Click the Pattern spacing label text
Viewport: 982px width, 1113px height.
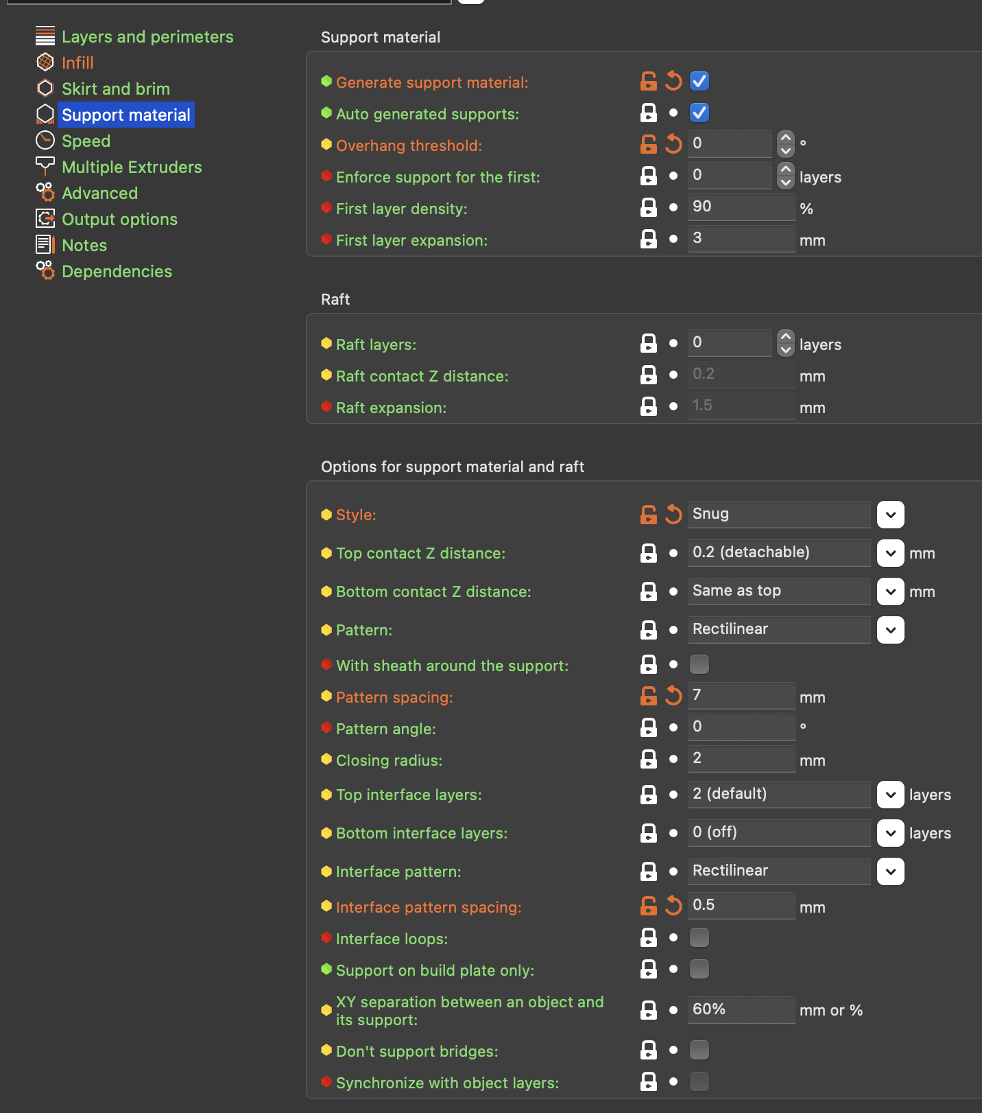tap(394, 698)
